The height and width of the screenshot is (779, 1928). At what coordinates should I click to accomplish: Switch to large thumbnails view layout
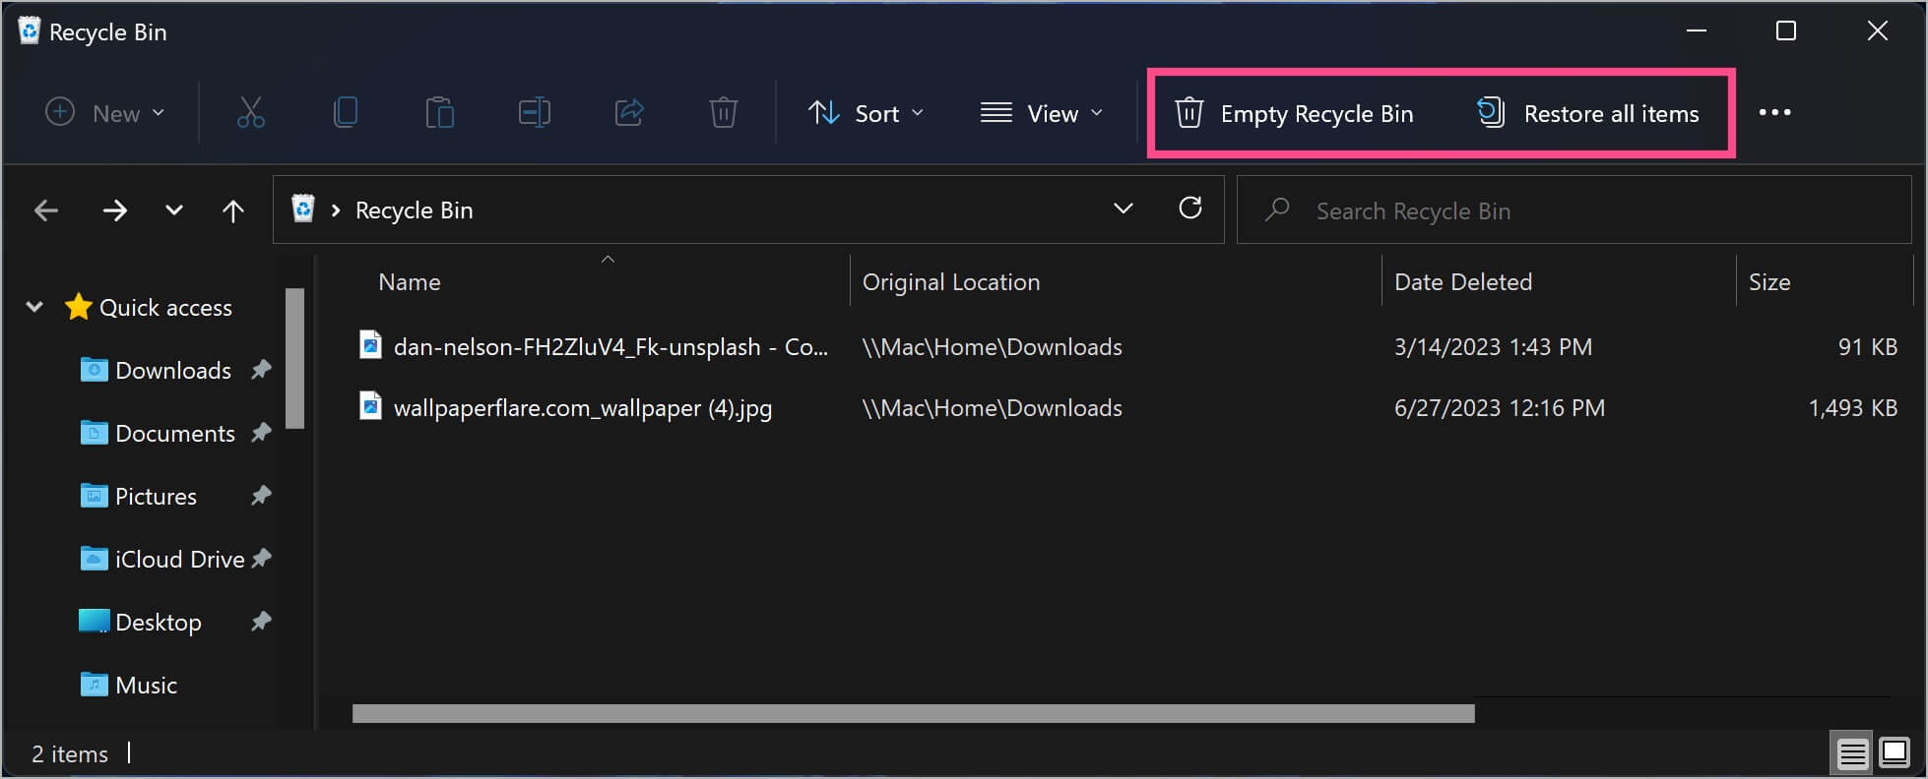[1895, 753]
